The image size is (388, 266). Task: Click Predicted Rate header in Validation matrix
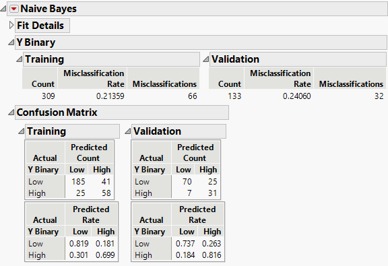point(197,215)
